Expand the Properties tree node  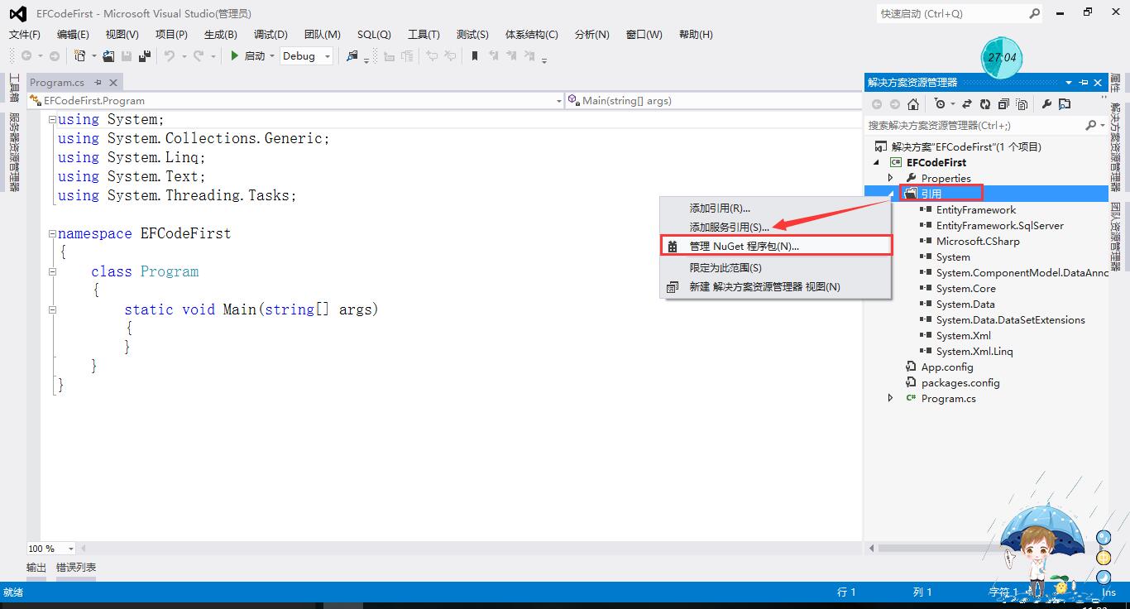coord(891,178)
